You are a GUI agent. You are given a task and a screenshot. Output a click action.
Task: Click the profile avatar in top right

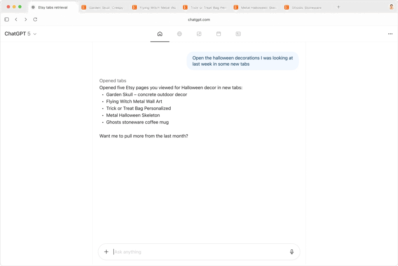click(391, 7)
